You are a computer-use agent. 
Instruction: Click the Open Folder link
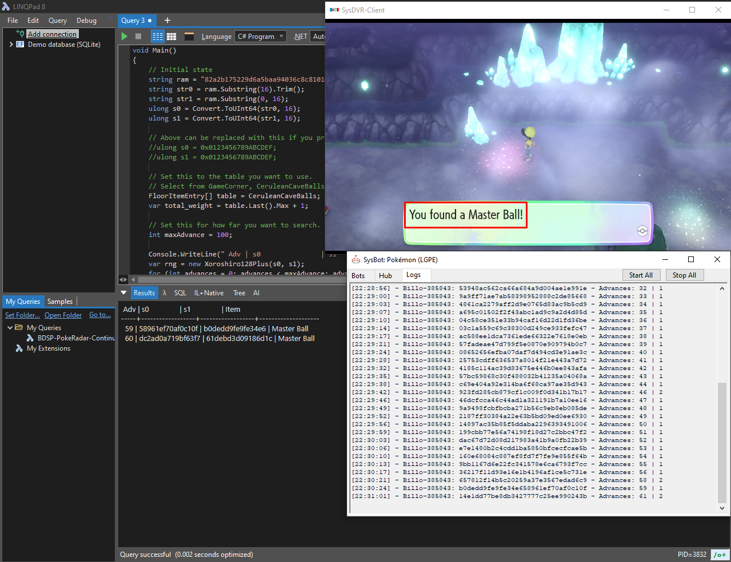point(63,315)
